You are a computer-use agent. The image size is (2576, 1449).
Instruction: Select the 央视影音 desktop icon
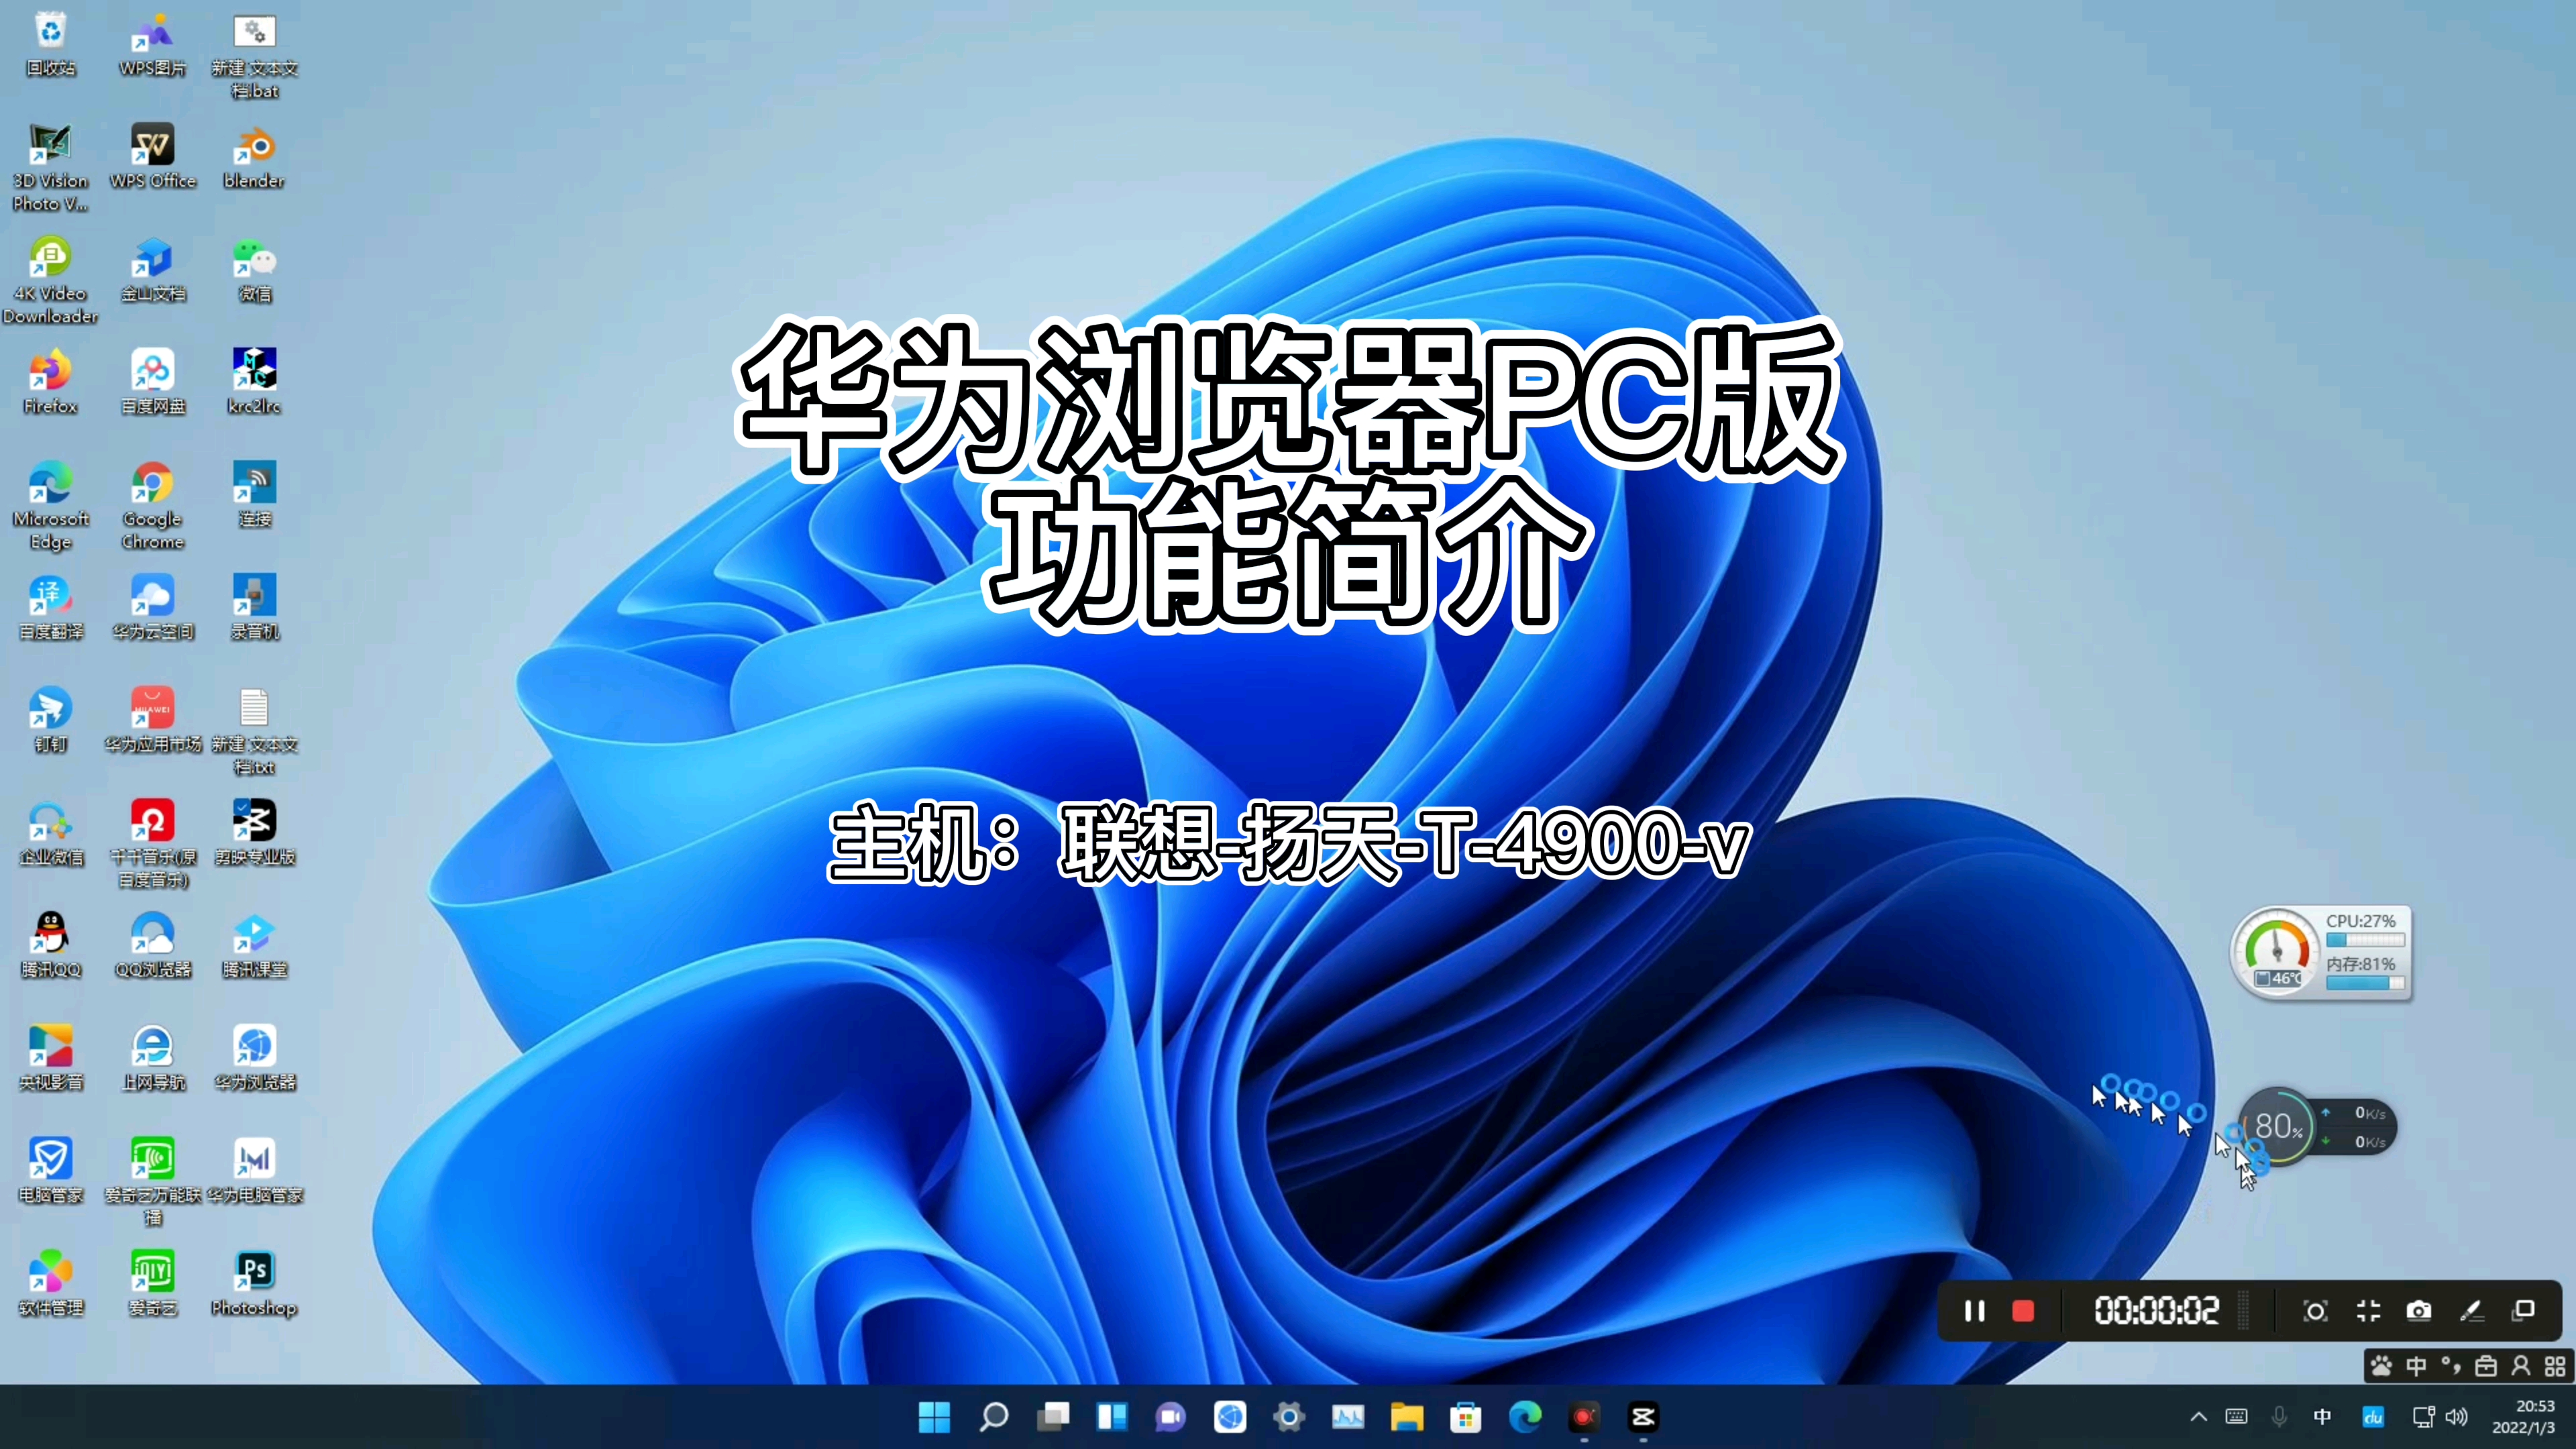pyautogui.click(x=50, y=1057)
